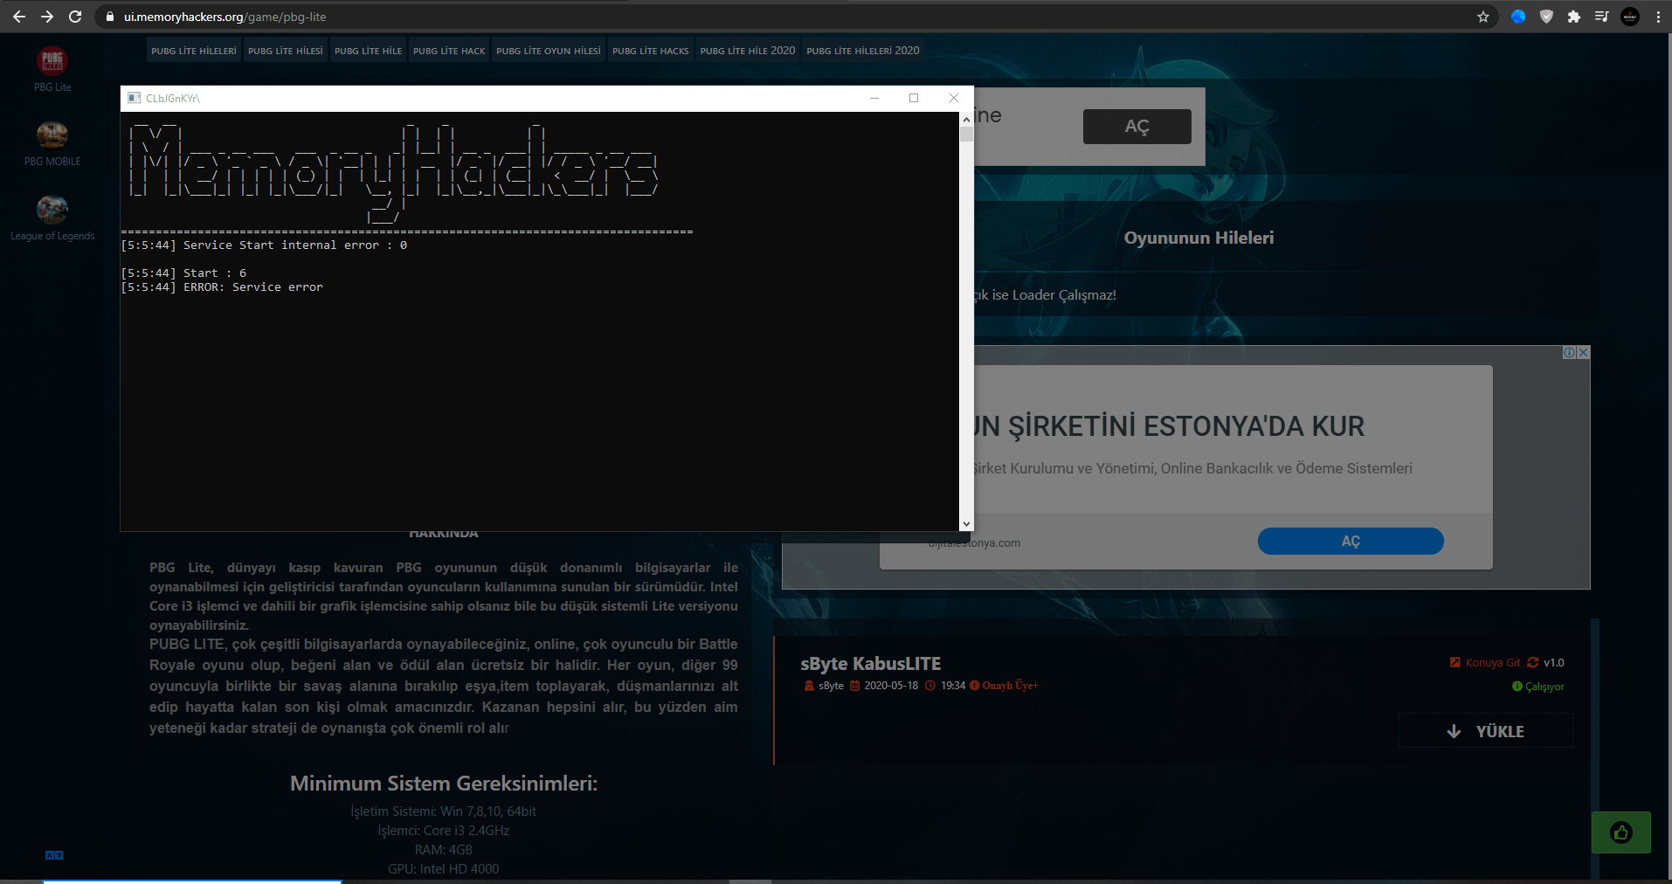Open PBG Lite in the sidebar
This screenshot has height=884, width=1672.
coord(52,69)
